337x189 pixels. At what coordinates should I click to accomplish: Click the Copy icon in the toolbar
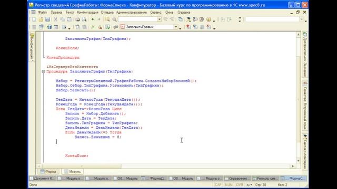[63, 19]
